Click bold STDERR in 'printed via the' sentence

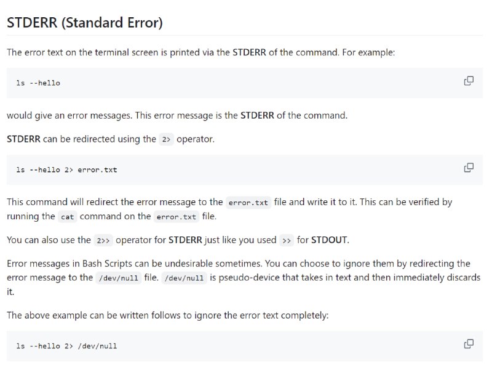pos(249,52)
